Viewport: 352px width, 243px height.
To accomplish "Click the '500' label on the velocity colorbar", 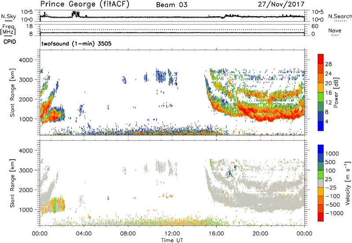I will pos(330,162).
